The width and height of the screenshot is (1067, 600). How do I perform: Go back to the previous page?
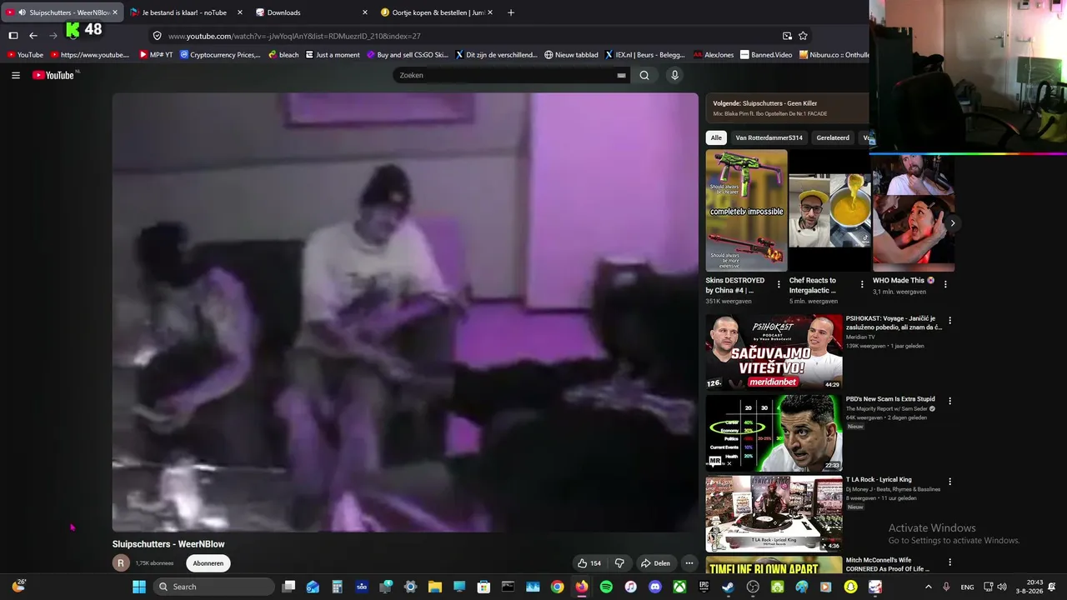[33, 36]
